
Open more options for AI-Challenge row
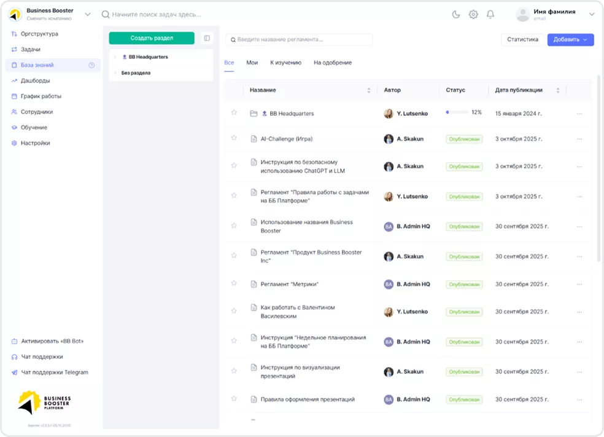(579, 139)
